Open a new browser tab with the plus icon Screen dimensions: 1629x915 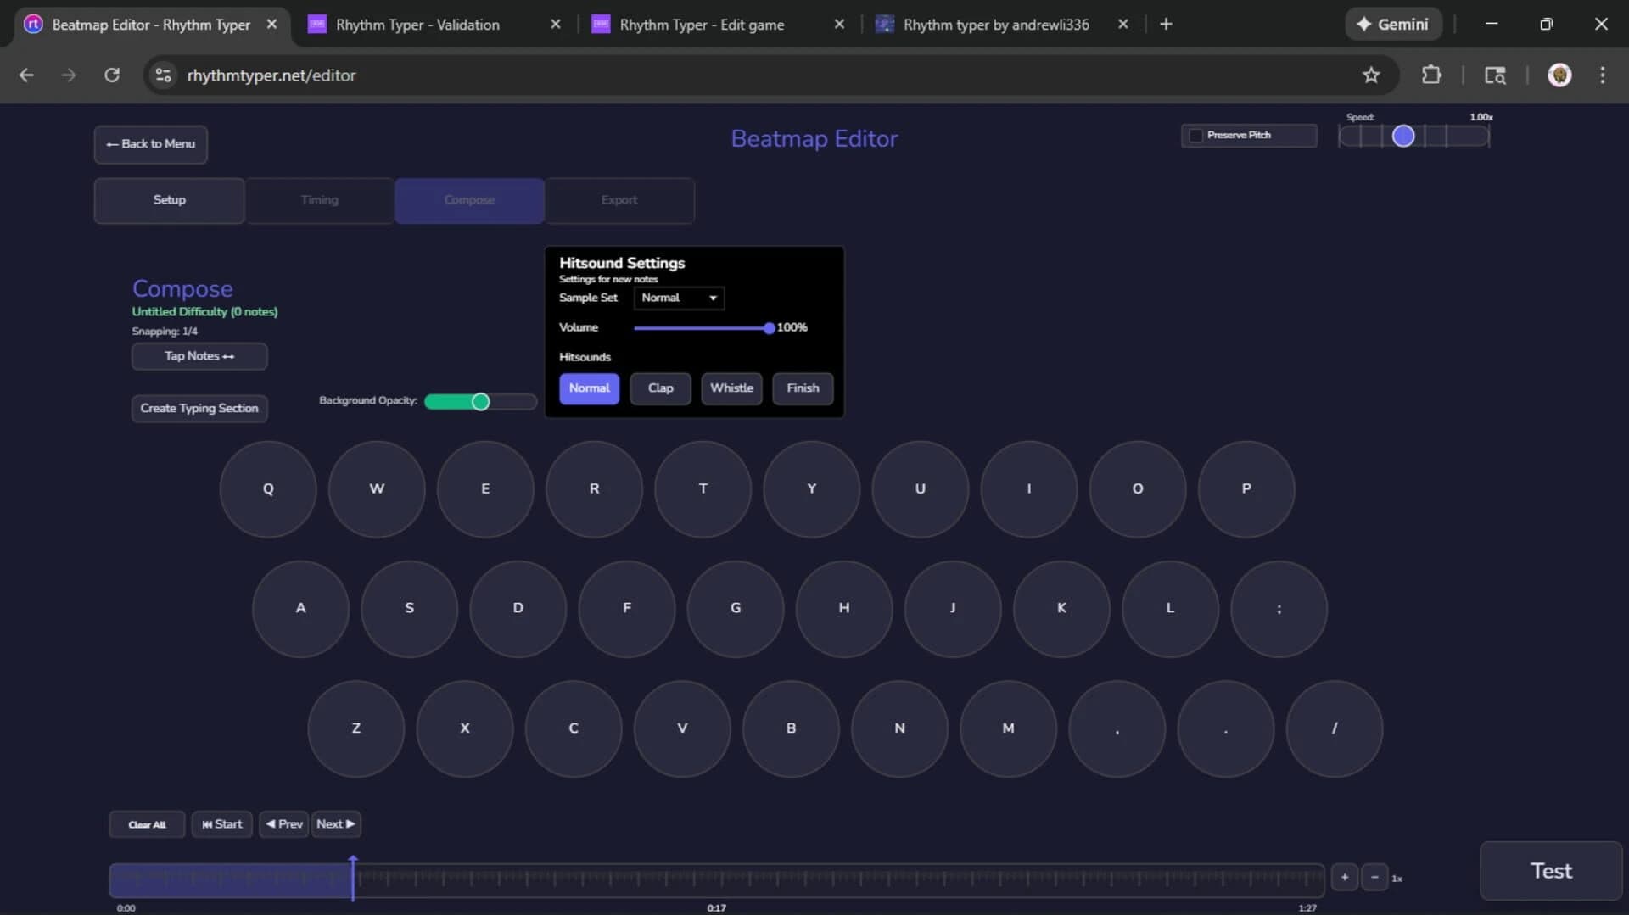1166,24
